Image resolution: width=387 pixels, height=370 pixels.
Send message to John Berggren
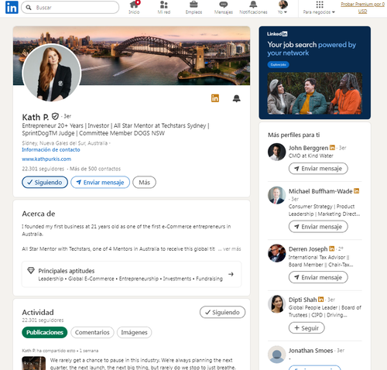318,169
